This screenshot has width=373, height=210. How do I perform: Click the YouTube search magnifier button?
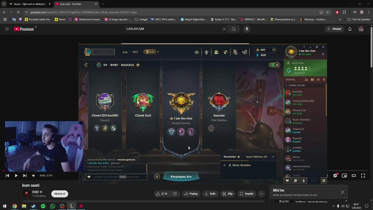click(234, 29)
